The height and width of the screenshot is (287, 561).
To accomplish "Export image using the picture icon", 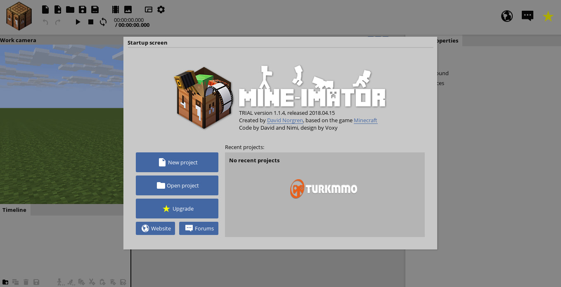I will click(x=128, y=9).
